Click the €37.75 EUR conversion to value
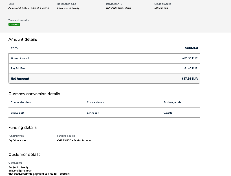Viewport: 231px width, 176px height. point(93,113)
